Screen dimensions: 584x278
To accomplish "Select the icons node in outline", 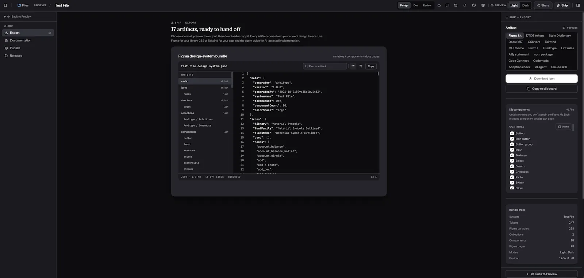I will click(x=205, y=88).
